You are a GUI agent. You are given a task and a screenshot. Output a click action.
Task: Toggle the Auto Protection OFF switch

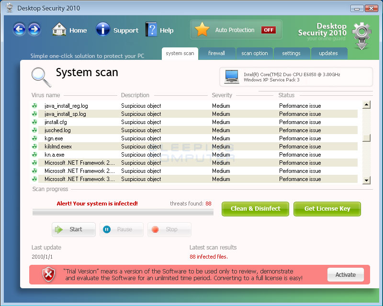pyautogui.click(x=268, y=30)
